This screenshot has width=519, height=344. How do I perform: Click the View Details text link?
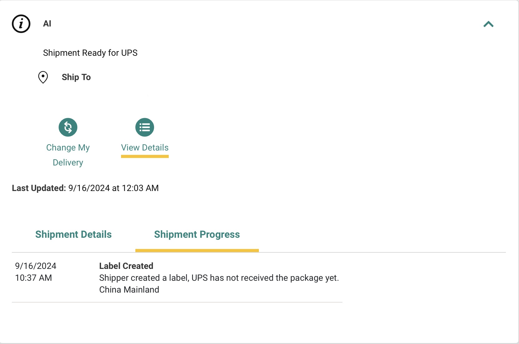(x=145, y=147)
